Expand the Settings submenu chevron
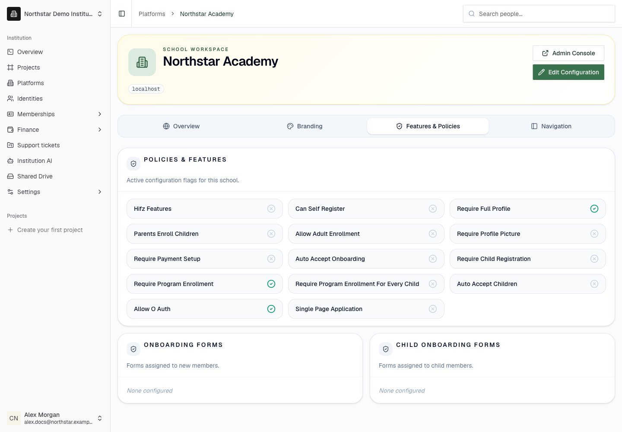The height and width of the screenshot is (432, 622). pos(100,192)
